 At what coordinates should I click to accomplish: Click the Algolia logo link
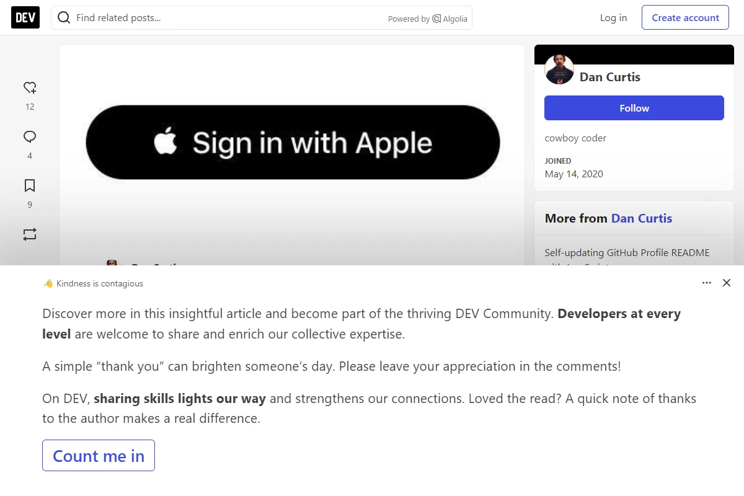pyautogui.click(x=450, y=19)
